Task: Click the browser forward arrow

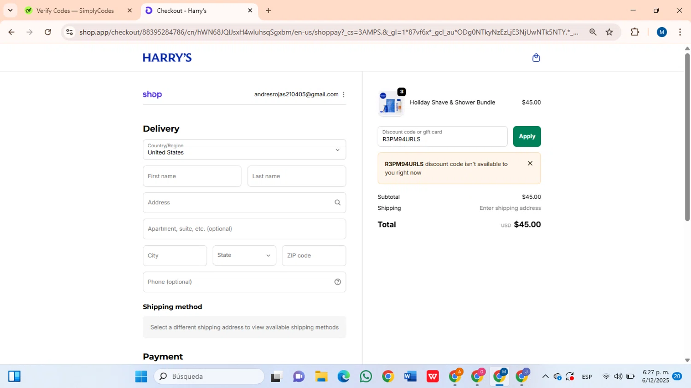Action: pyautogui.click(x=29, y=32)
